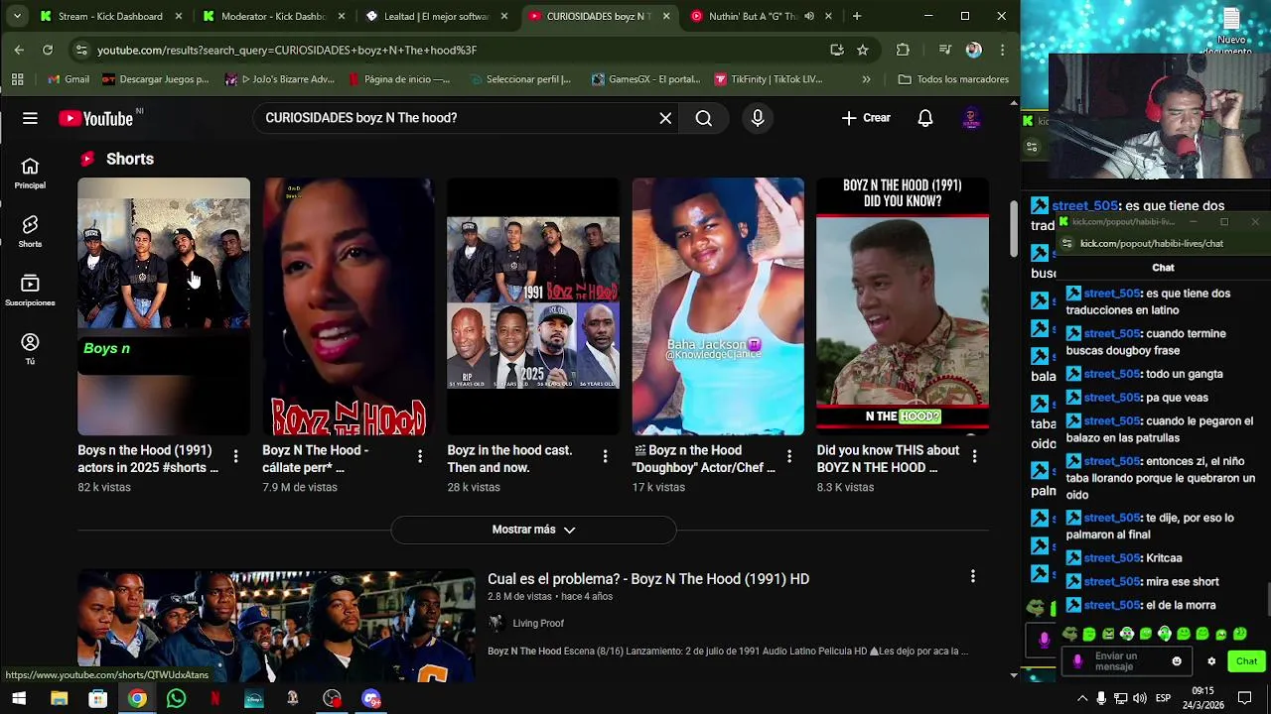Go to Principal in the sidebar
Viewport: 1271px width, 714px height.
coord(30,173)
